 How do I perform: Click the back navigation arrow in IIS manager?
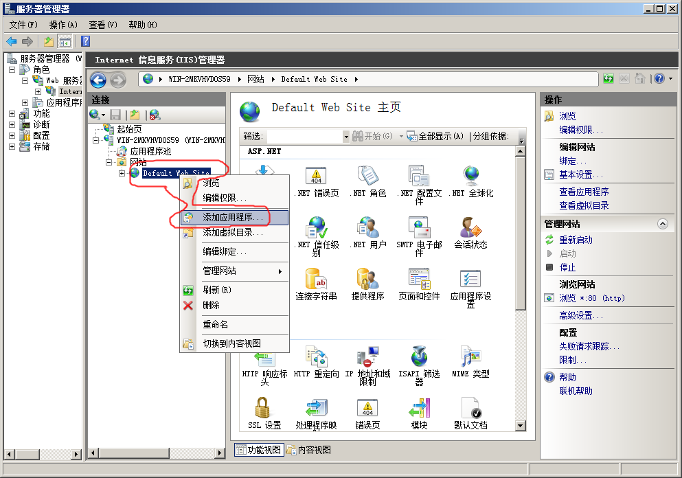tap(98, 80)
